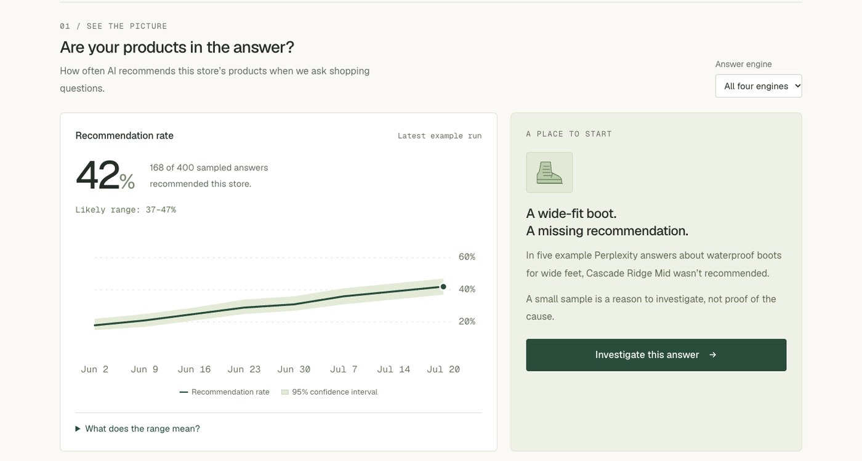Click the large 42% rate figure

[105, 175]
